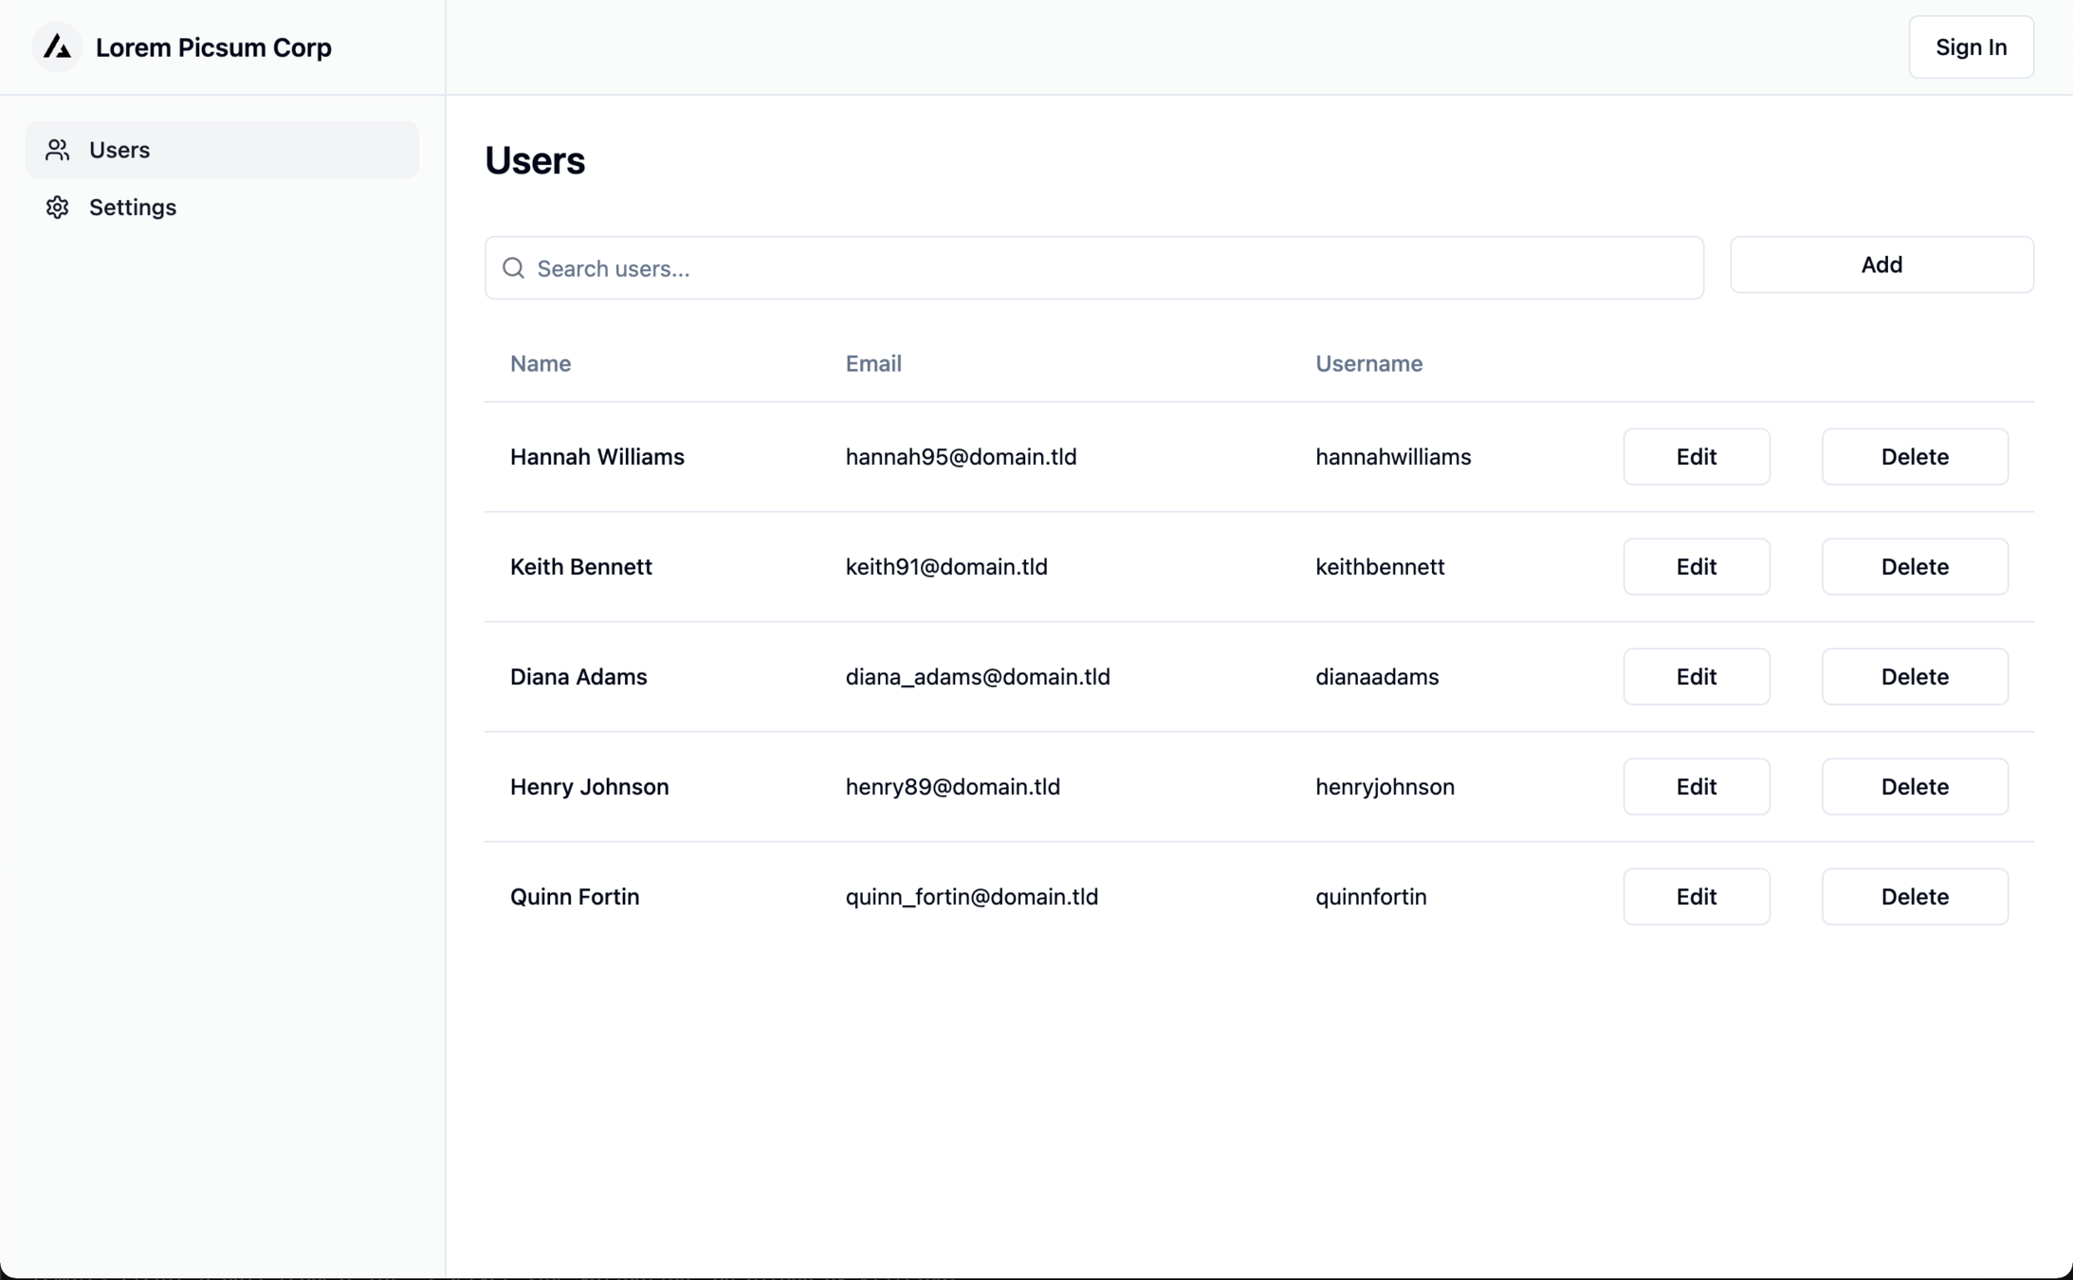Edit Henry Johnson's account

click(1696, 787)
